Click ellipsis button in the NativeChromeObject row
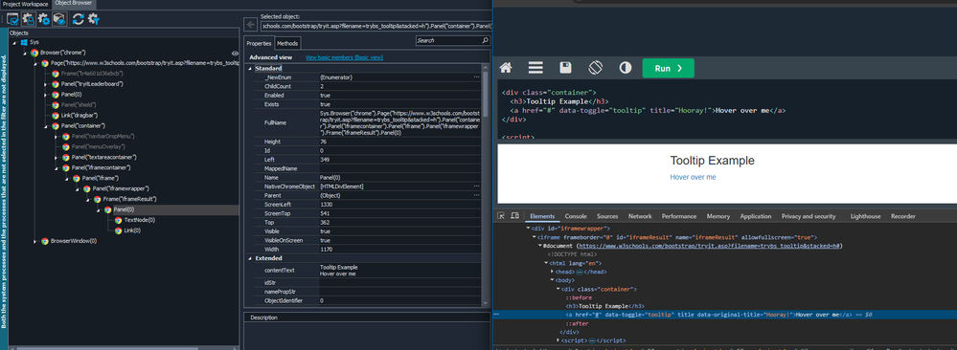The height and width of the screenshot is (350, 957). point(477,186)
